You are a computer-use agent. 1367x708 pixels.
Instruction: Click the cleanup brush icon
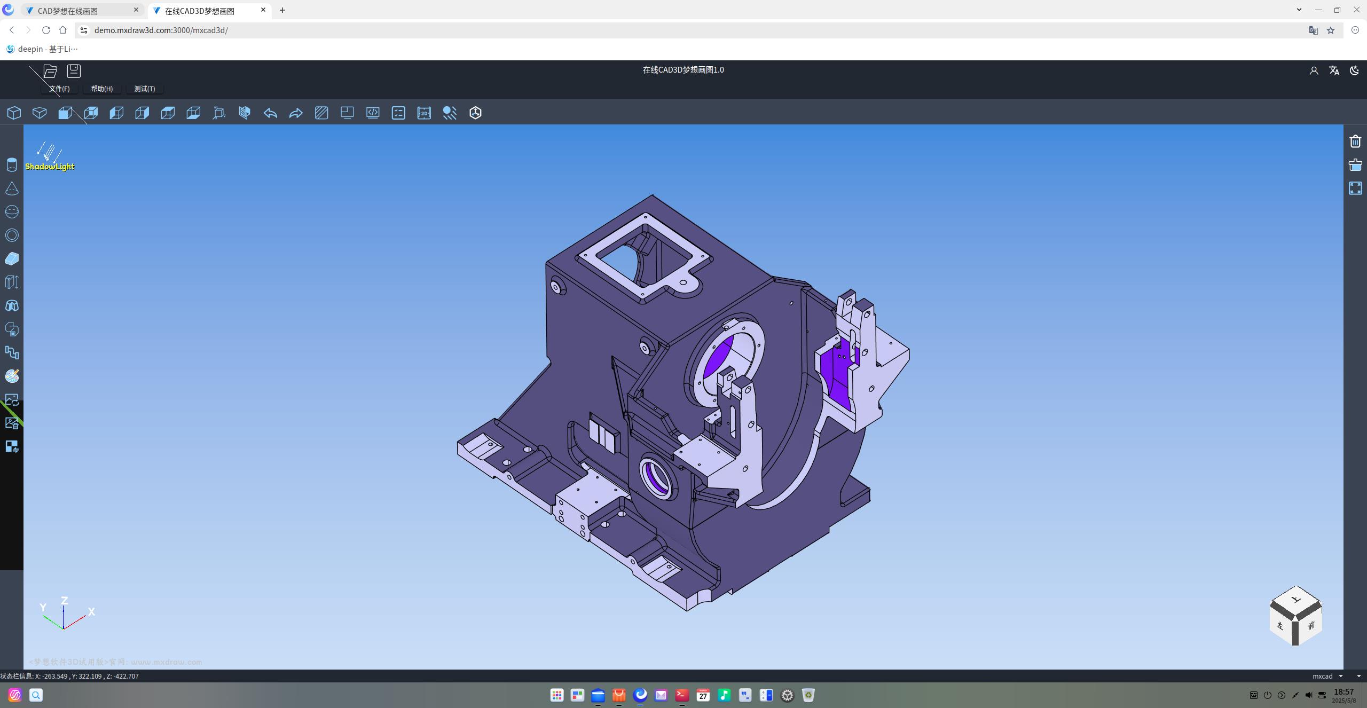(1355, 165)
